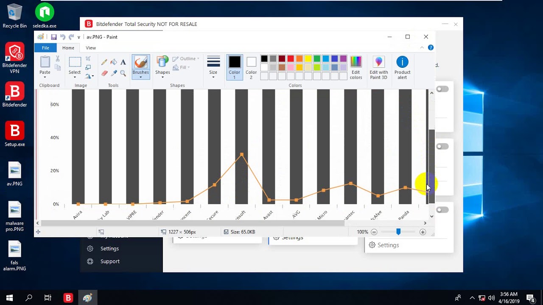543x305 pixels.
Task: Open Settings in Bitdefender sidebar
Action: 109,249
